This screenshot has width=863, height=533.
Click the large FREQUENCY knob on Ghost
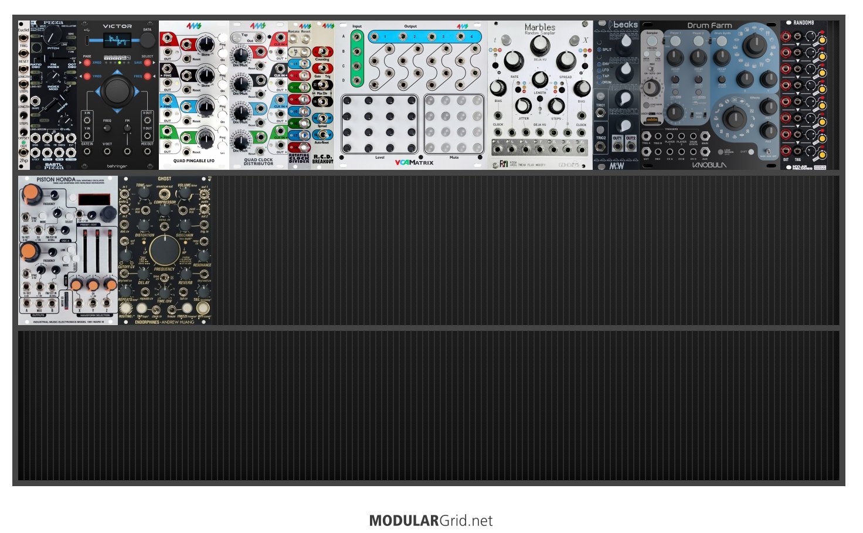point(165,250)
